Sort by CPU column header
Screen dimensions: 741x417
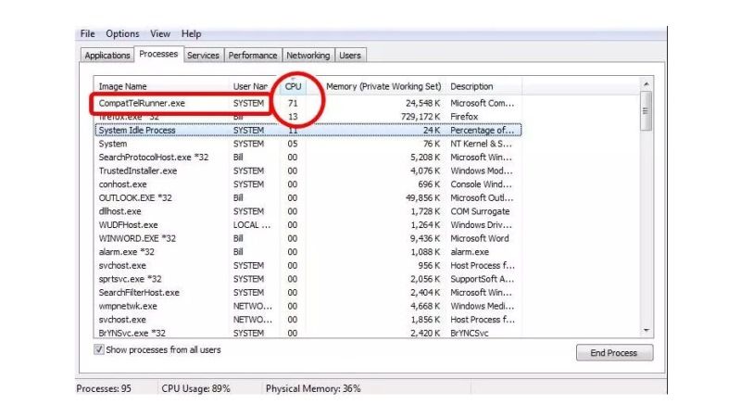[293, 86]
